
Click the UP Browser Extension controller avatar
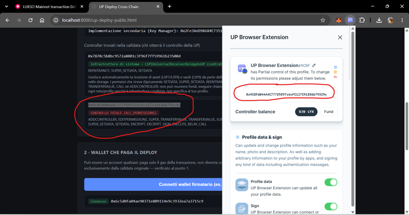tap(242, 68)
